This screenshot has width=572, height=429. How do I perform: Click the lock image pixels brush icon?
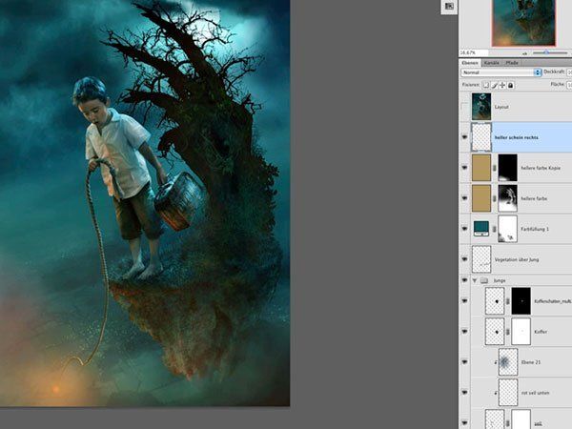pos(494,86)
